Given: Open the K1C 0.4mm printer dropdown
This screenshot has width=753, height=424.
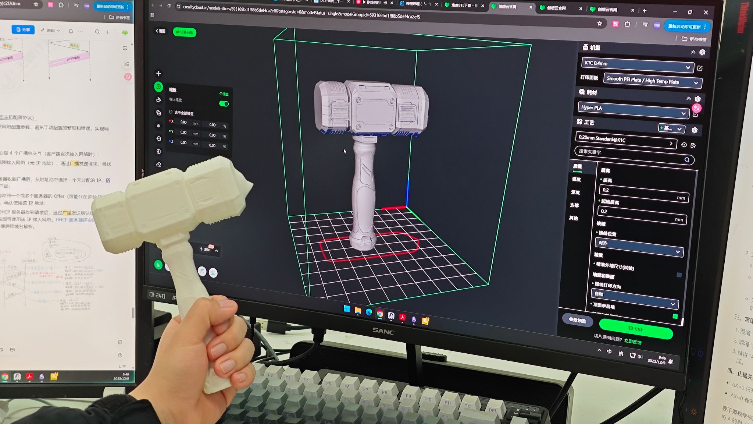Looking at the screenshot, I should coord(638,65).
